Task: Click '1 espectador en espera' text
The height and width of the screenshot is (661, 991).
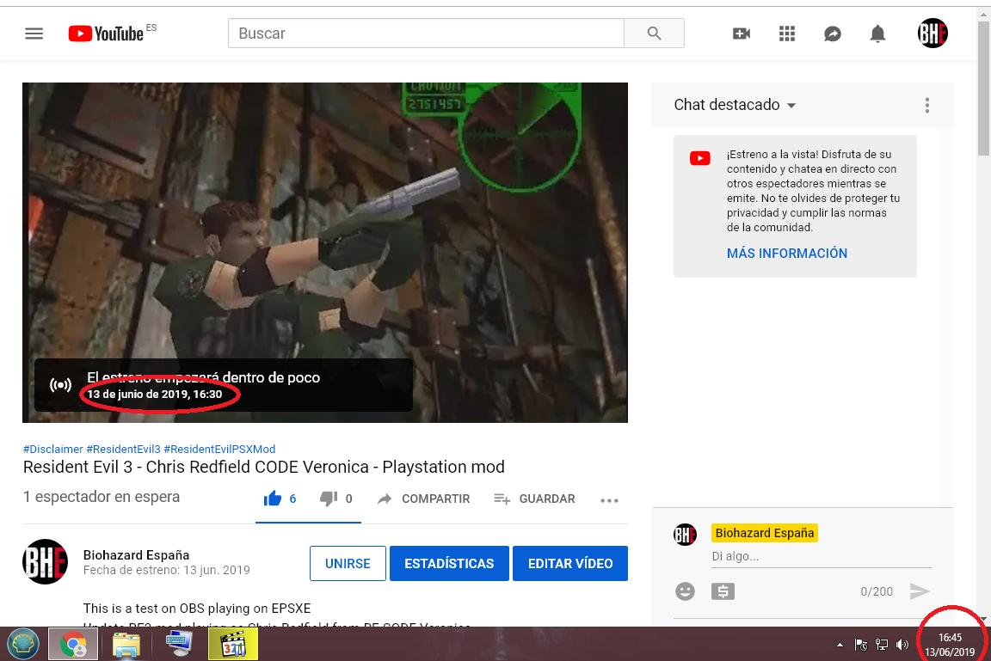Action: 102,497
